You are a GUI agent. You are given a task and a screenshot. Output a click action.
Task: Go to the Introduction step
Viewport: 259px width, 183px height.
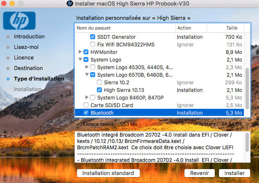point(29,37)
